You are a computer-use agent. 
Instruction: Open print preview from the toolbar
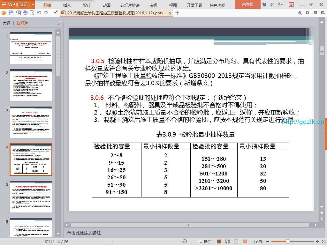click(32, 13)
